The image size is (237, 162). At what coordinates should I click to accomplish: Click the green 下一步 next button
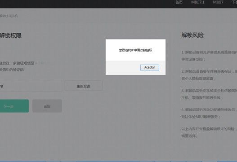14,106
